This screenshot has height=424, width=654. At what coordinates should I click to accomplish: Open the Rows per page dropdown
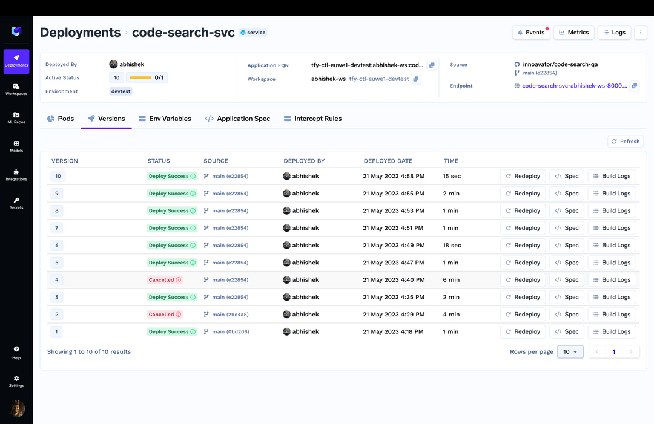[x=569, y=352]
